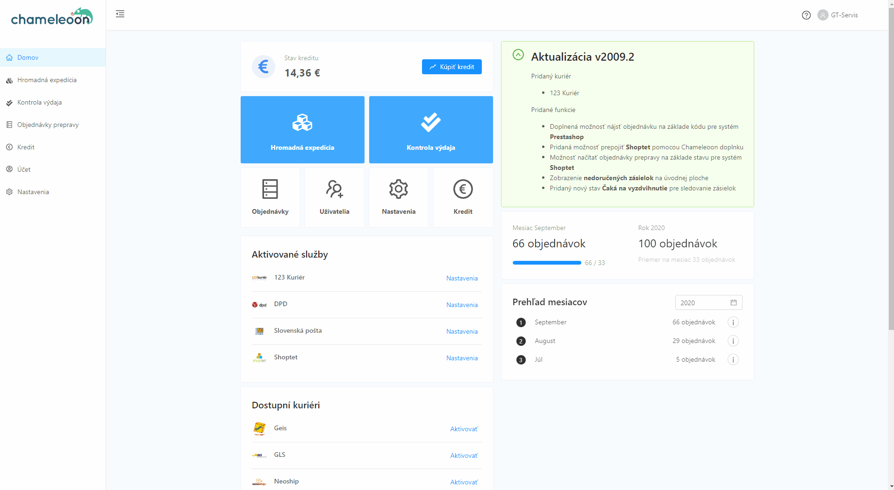This screenshot has height=490, width=894.
Task: Click the Geis courier logo
Action: (x=259, y=428)
